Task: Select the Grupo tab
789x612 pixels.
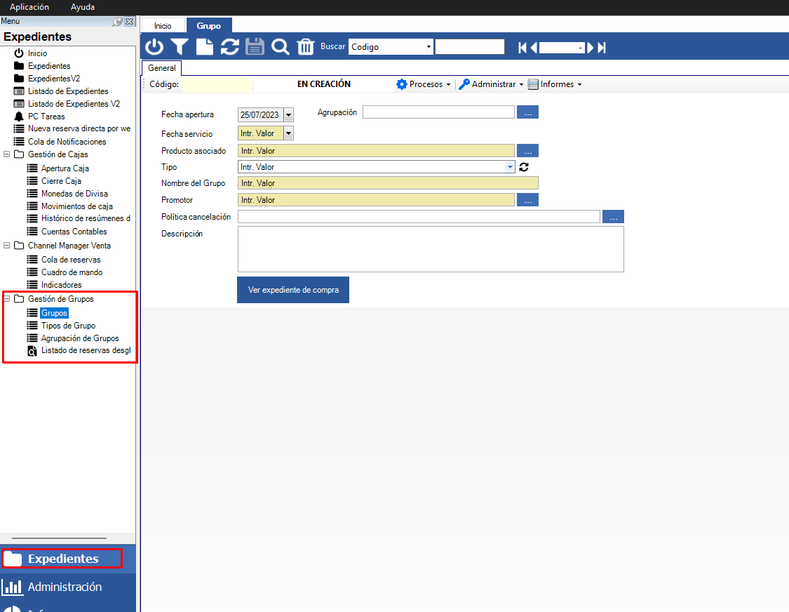Action: [x=209, y=26]
